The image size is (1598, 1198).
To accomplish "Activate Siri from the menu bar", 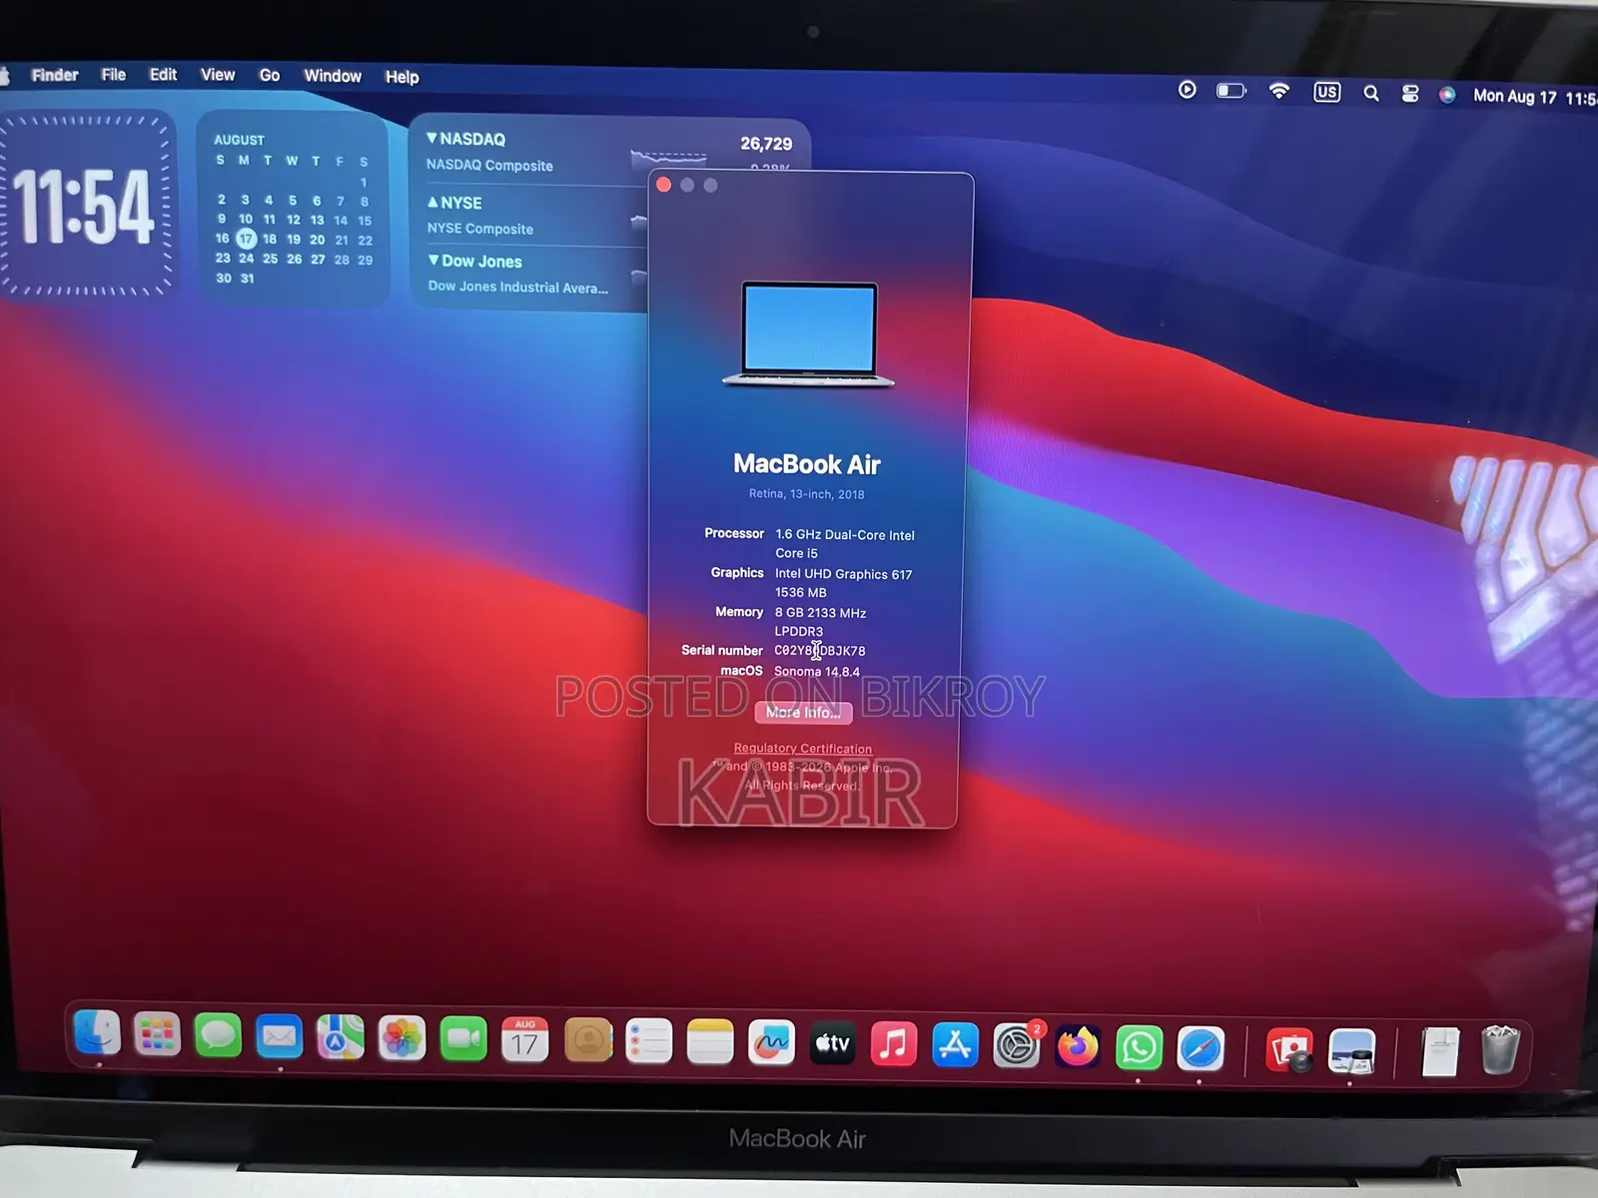I will 1447,95.
